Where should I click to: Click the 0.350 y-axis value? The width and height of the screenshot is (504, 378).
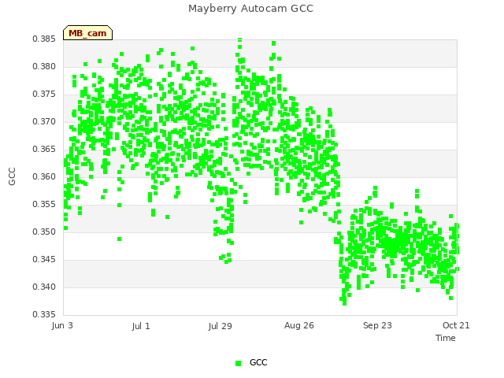[44, 232]
